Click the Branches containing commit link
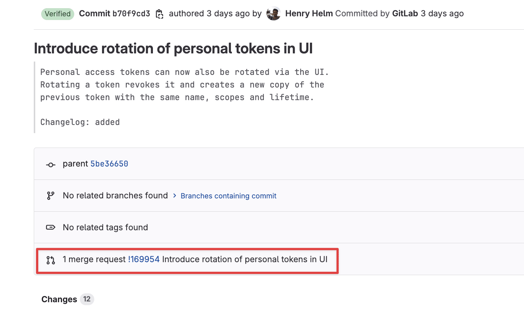The width and height of the screenshot is (524, 310). [228, 195]
